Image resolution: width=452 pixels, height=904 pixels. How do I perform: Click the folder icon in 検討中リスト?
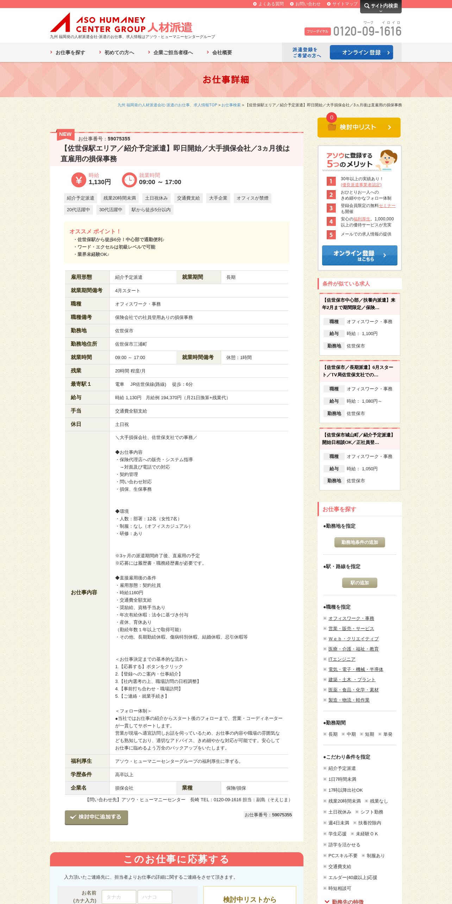pos(332,127)
